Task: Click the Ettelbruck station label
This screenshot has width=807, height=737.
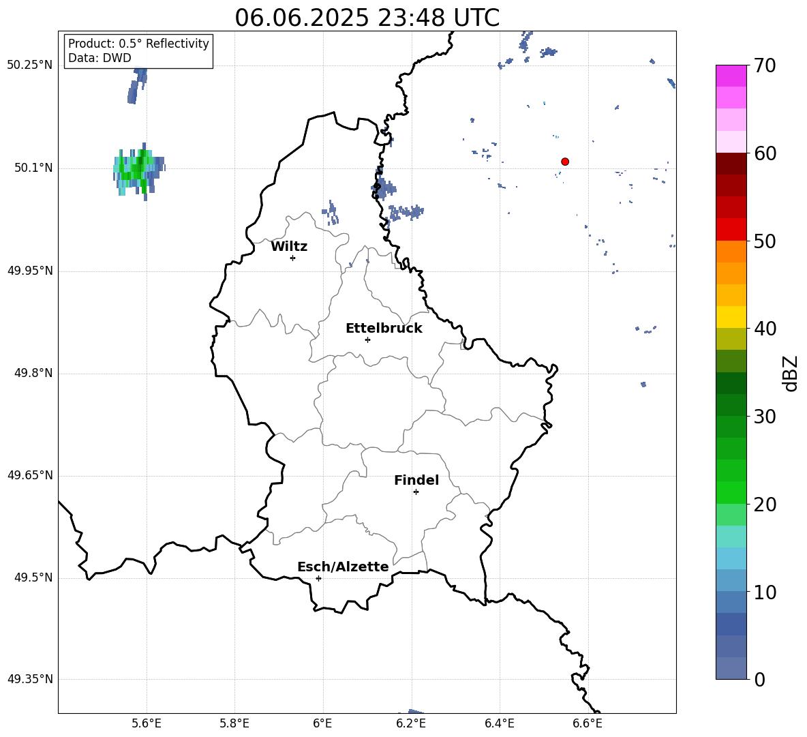Action: [x=384, y=329]
